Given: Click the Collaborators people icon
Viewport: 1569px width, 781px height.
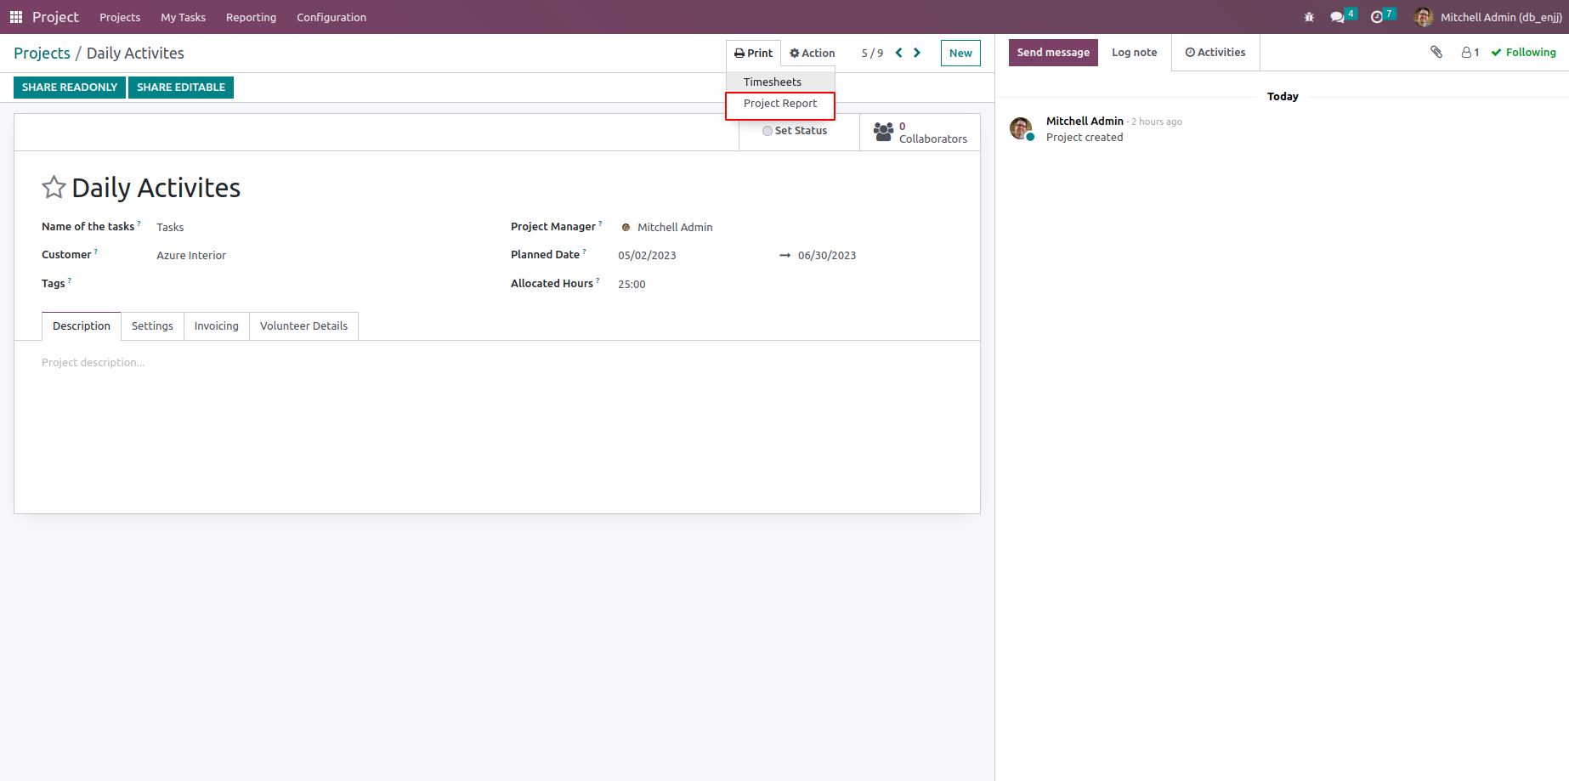Looking at the screenshot, I should coord(884,132).
